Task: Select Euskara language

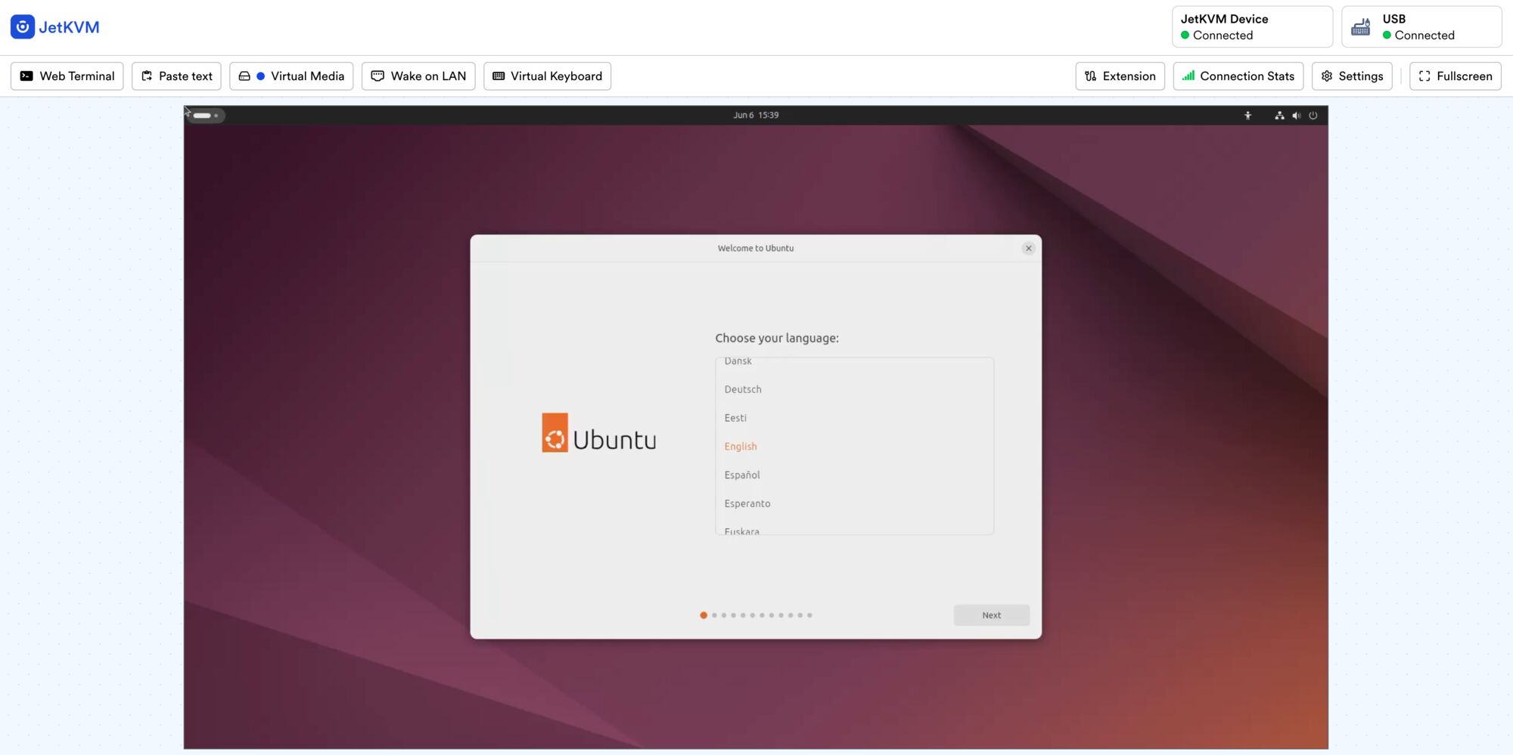Action: (854, 528)
